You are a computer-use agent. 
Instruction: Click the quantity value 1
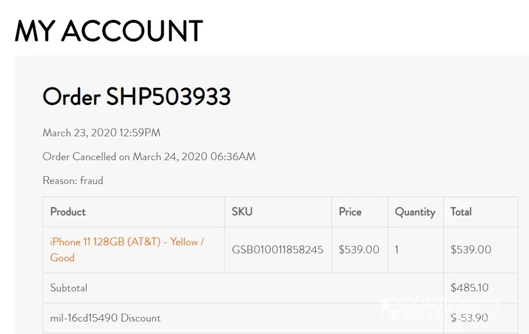click(x=397, y=250)
